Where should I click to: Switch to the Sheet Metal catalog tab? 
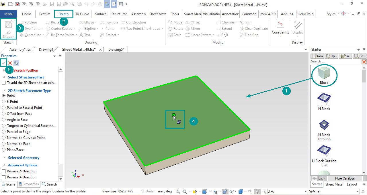pos(334,184)
